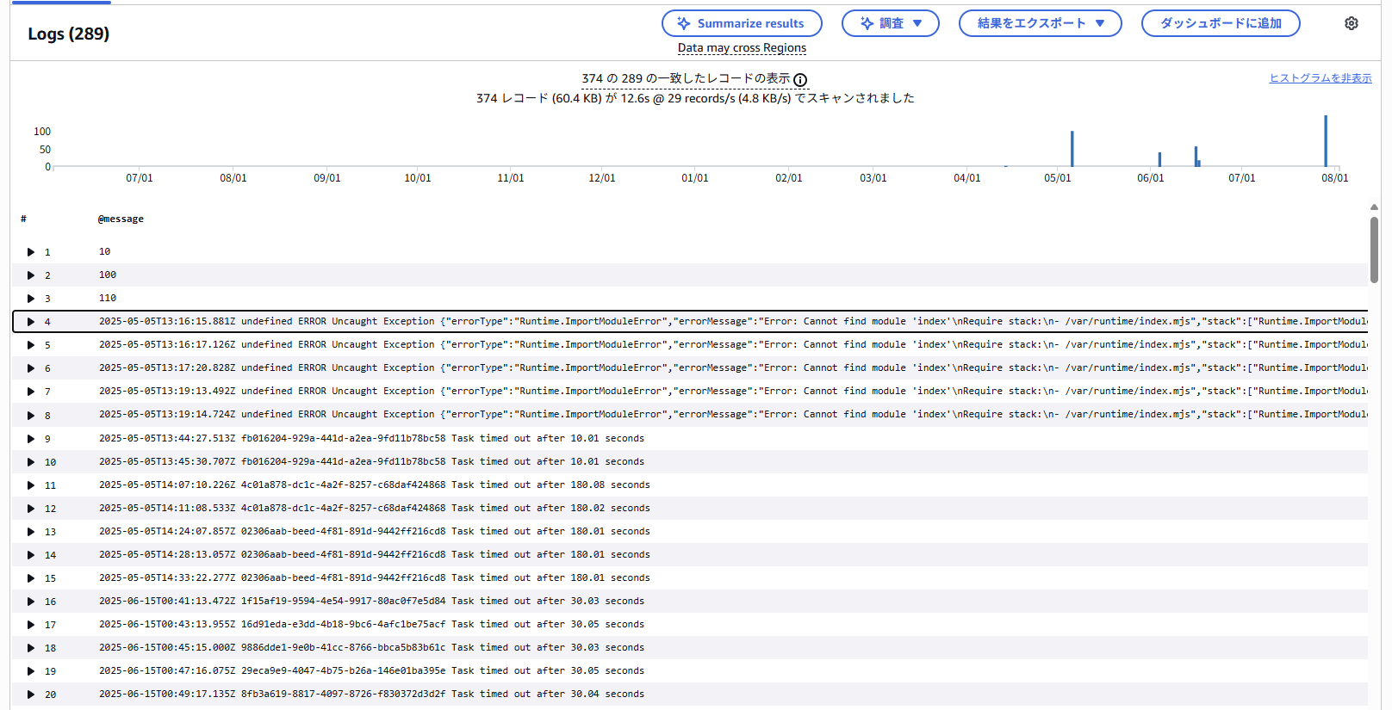This screenshot has width=1392, height=710.
Task: Click ダッシュボードに追加 button
Action: (1221, 23)
